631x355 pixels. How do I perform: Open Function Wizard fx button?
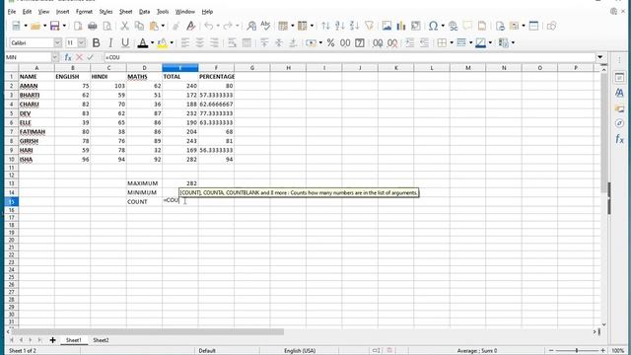click(68, 57)
